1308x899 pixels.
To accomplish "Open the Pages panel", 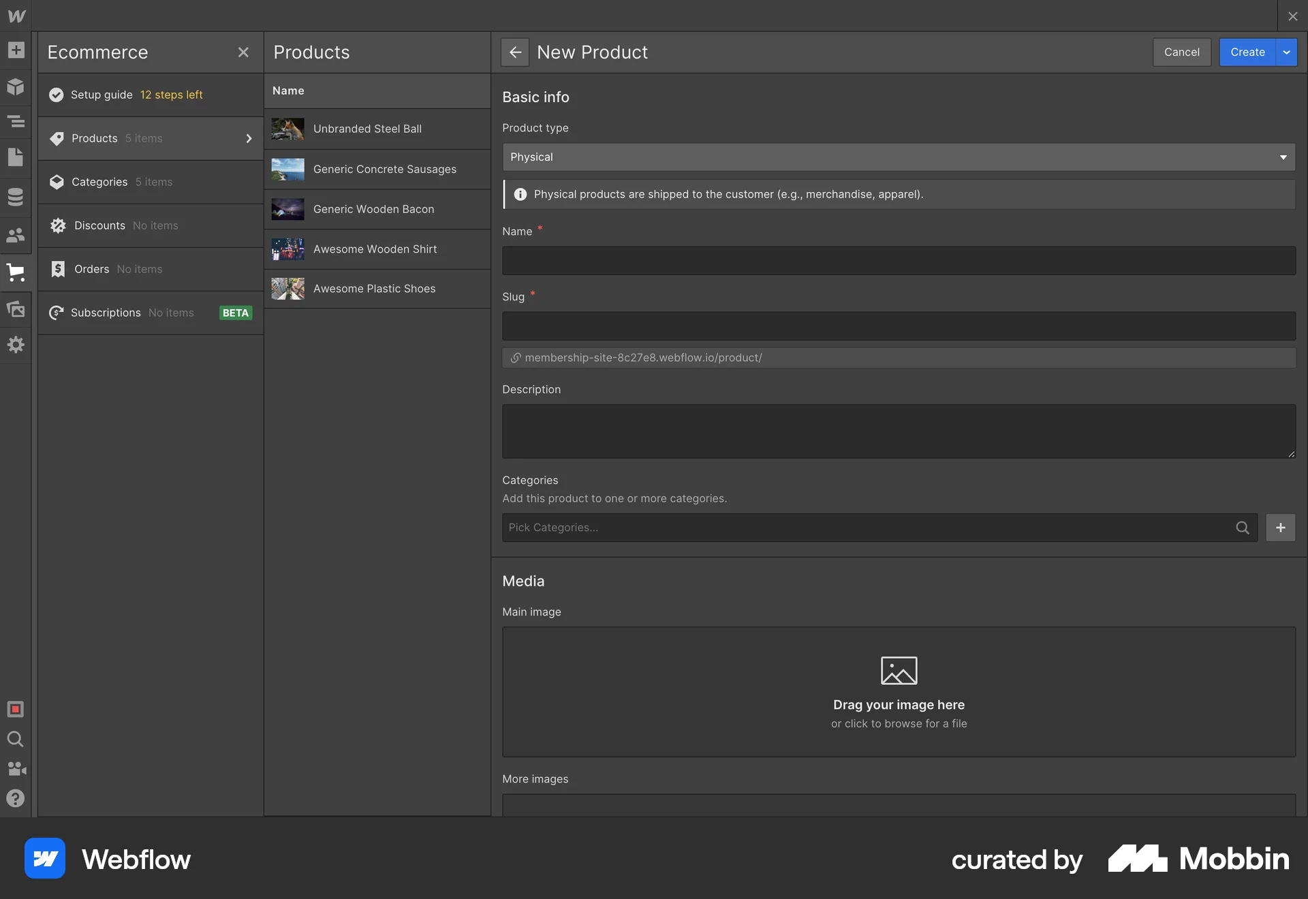I will pyautogui.click(x=16, y=157).
